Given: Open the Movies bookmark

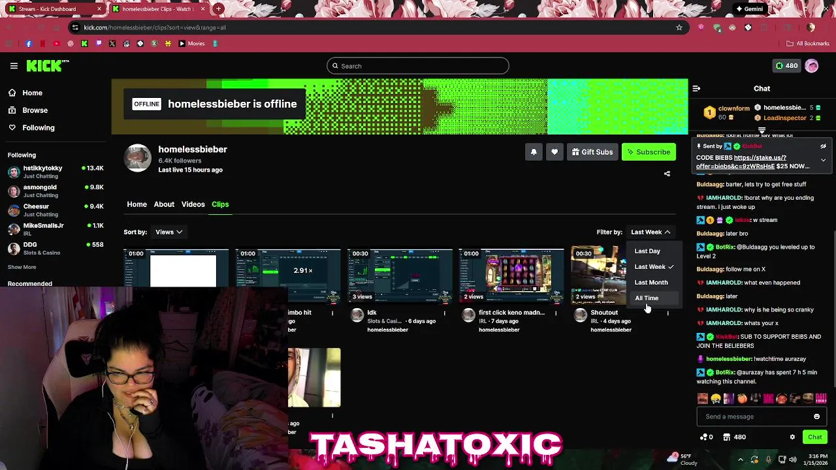Looking at the screenshot, I should pyautogui.click(x=191, y=44).
